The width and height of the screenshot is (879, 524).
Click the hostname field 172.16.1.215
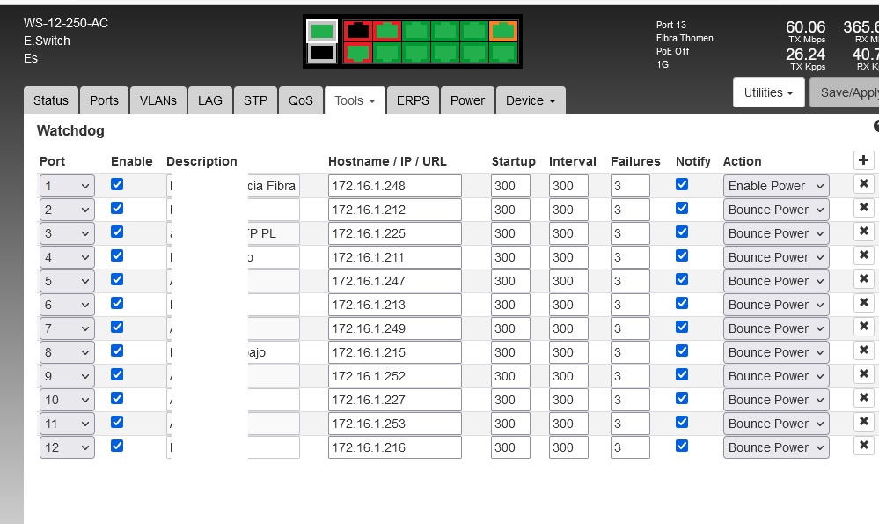coord(395,352)
